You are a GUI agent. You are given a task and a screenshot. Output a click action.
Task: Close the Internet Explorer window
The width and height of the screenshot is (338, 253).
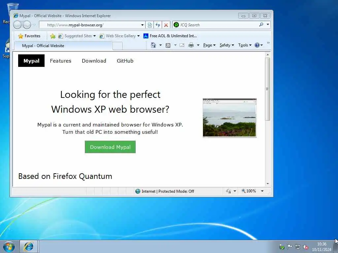pos(265,16)
